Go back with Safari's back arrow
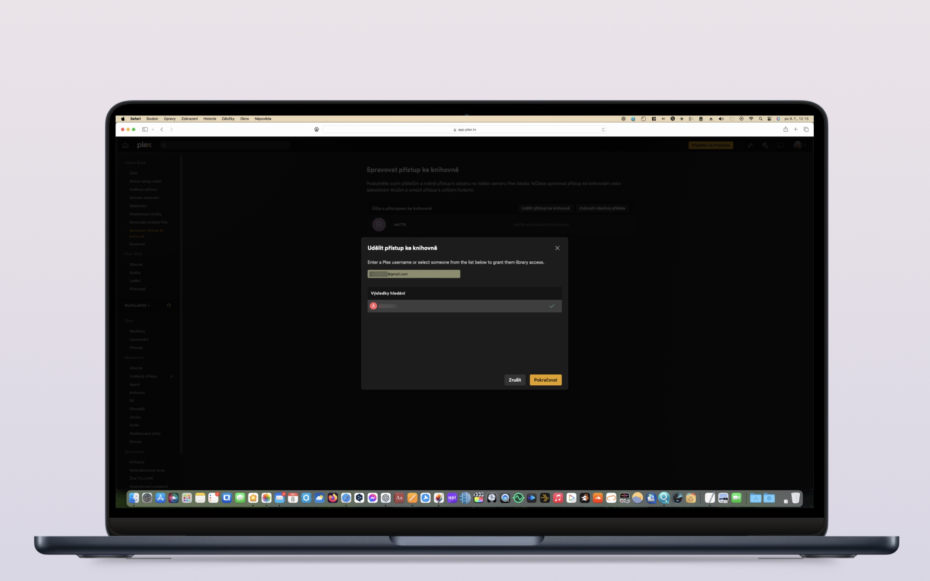 (162, 130)
